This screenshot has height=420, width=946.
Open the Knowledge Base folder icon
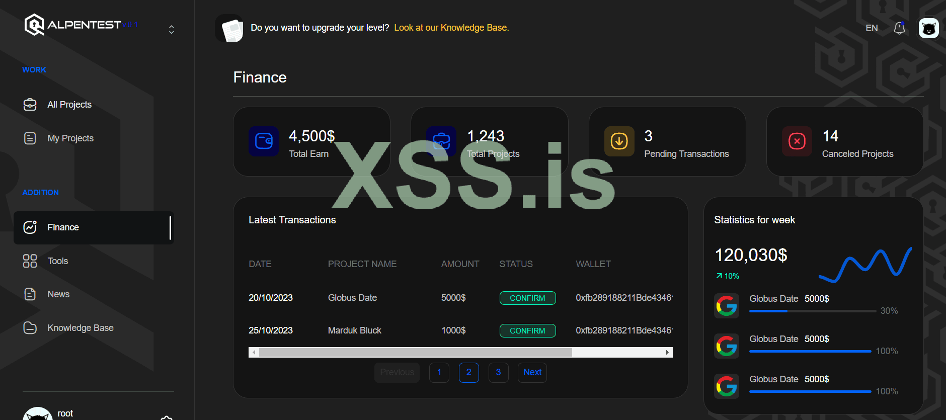pos(30,328)
